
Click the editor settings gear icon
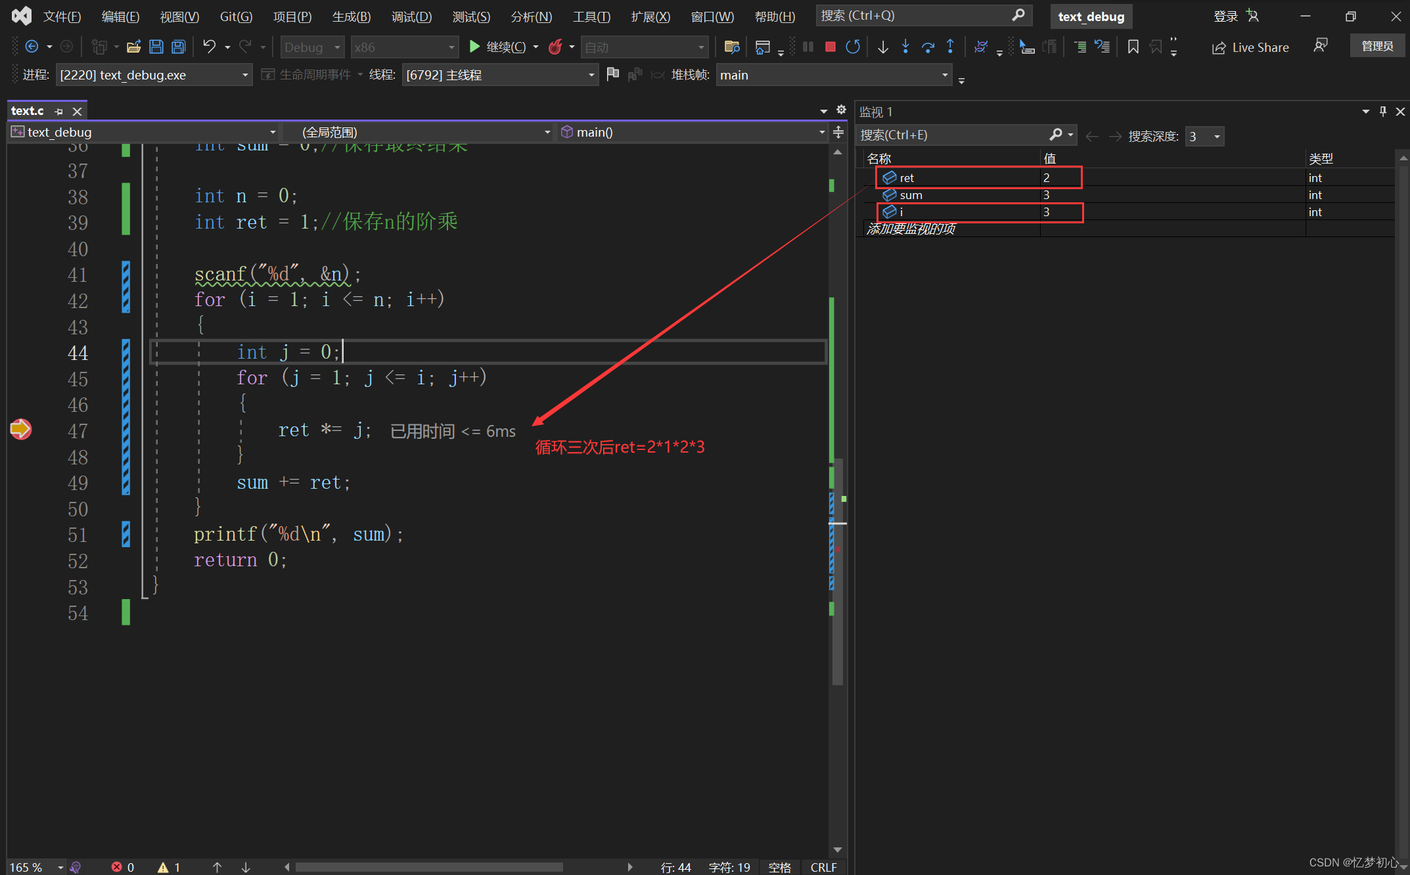point(841,110)
